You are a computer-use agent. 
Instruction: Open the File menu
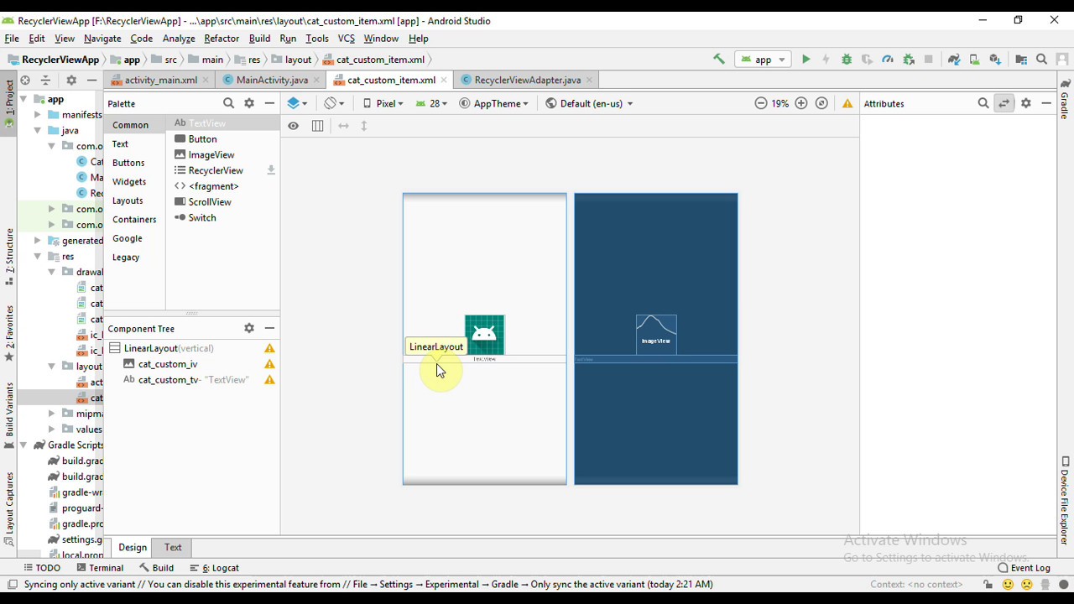pyautogui.click(x=12, y=39)
